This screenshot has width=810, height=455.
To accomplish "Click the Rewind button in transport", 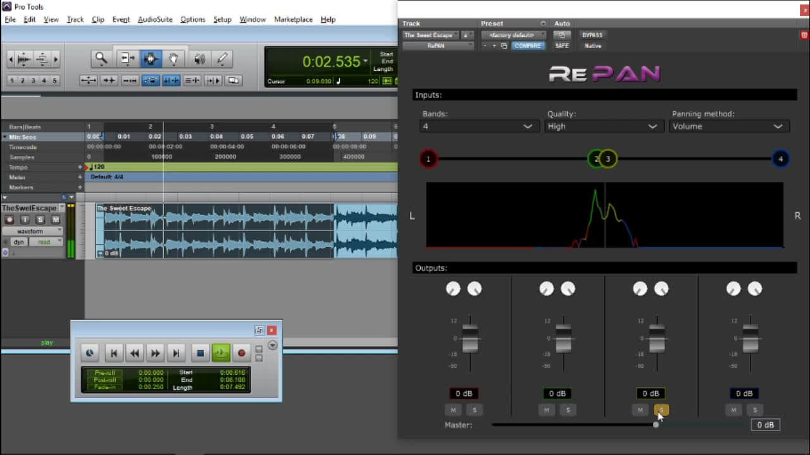I will (134, 353).
